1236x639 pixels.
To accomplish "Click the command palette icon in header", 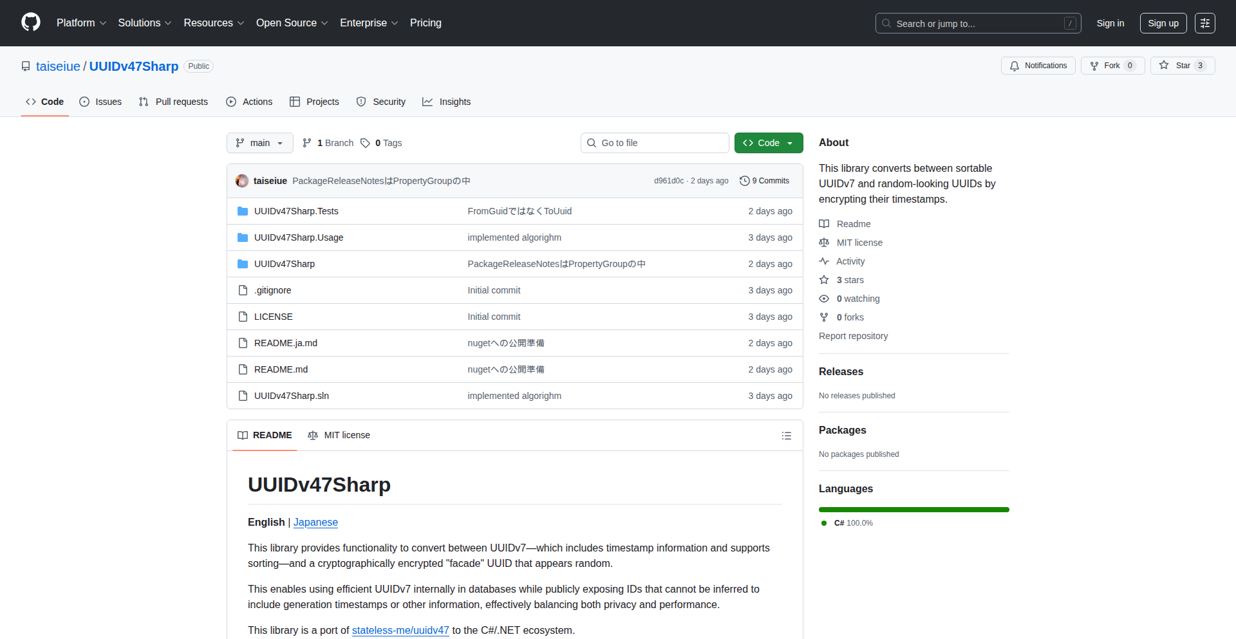I will click(1205, 23).
